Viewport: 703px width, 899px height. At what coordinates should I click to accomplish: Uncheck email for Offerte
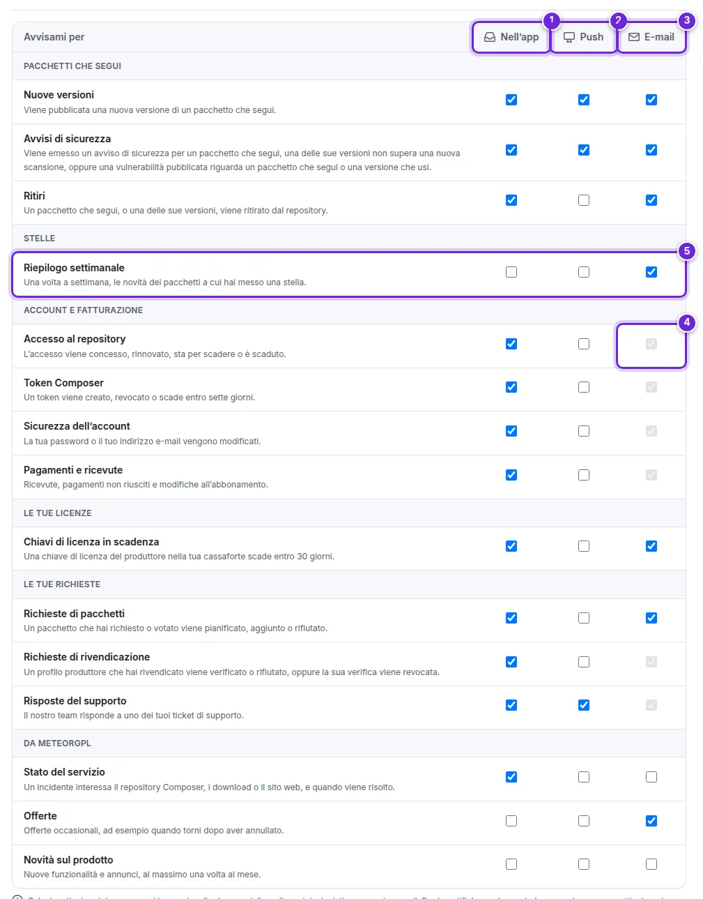[x=651, y=821]
